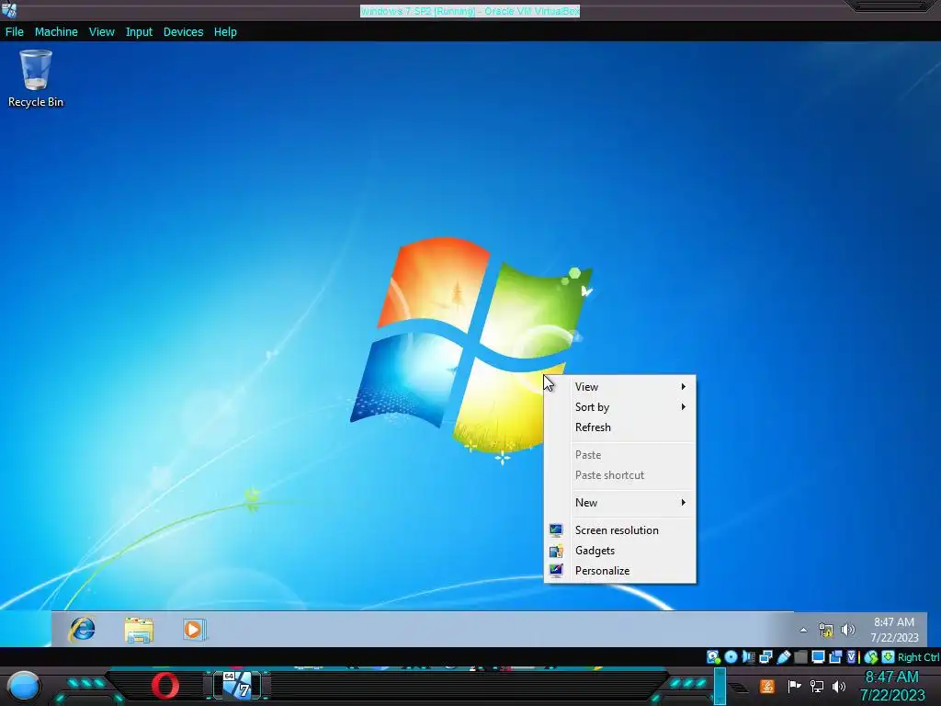Open the VirtualBox Help menu
The width and height of the screenshot is (941, 706).
(225, 32)
